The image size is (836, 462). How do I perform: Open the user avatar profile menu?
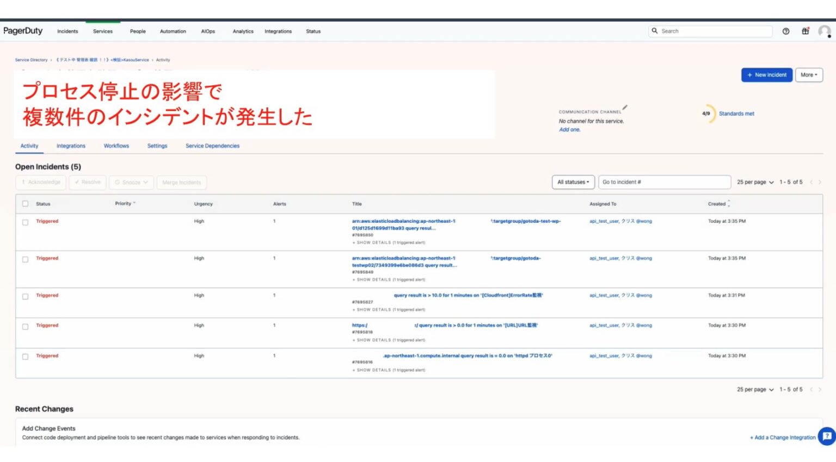point(824,31)
